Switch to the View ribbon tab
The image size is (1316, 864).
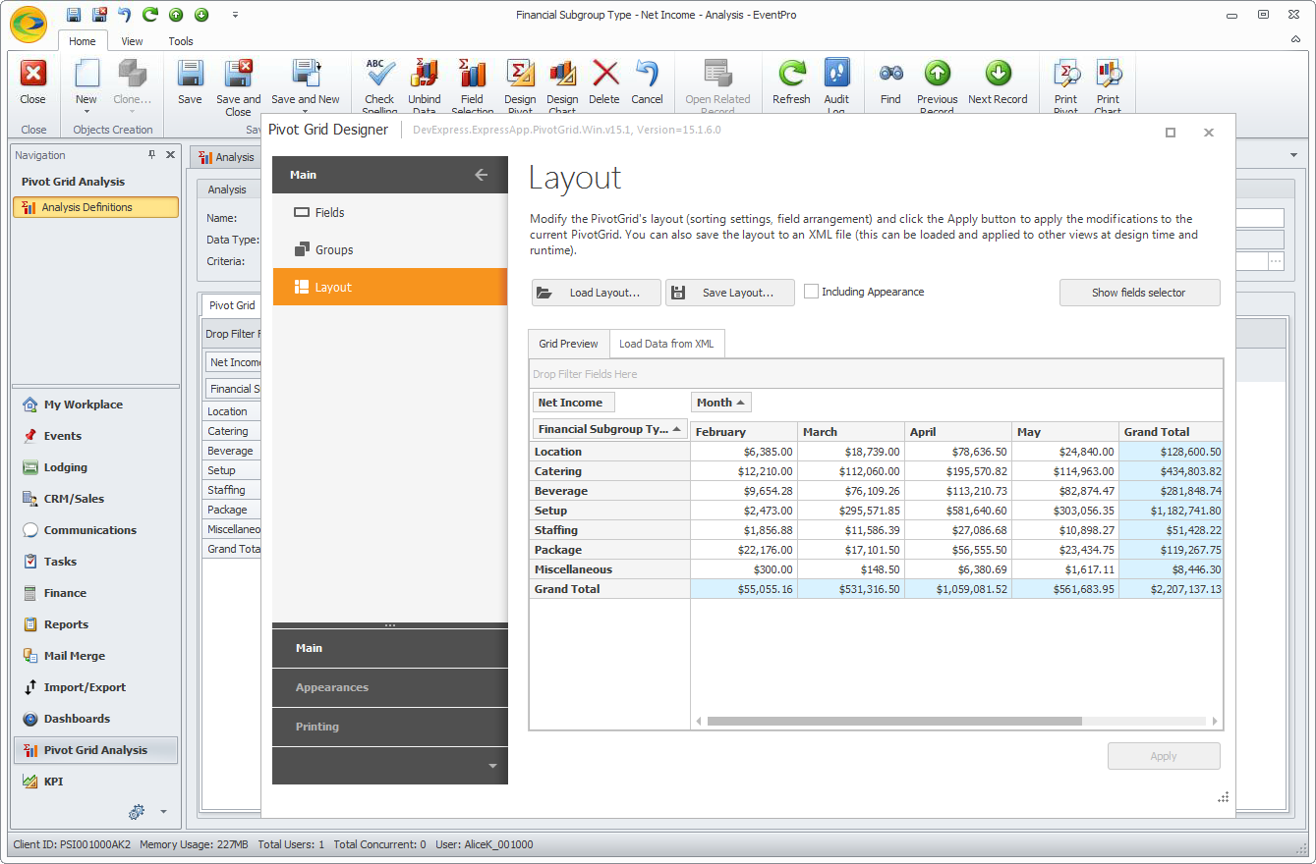point(132,41)
